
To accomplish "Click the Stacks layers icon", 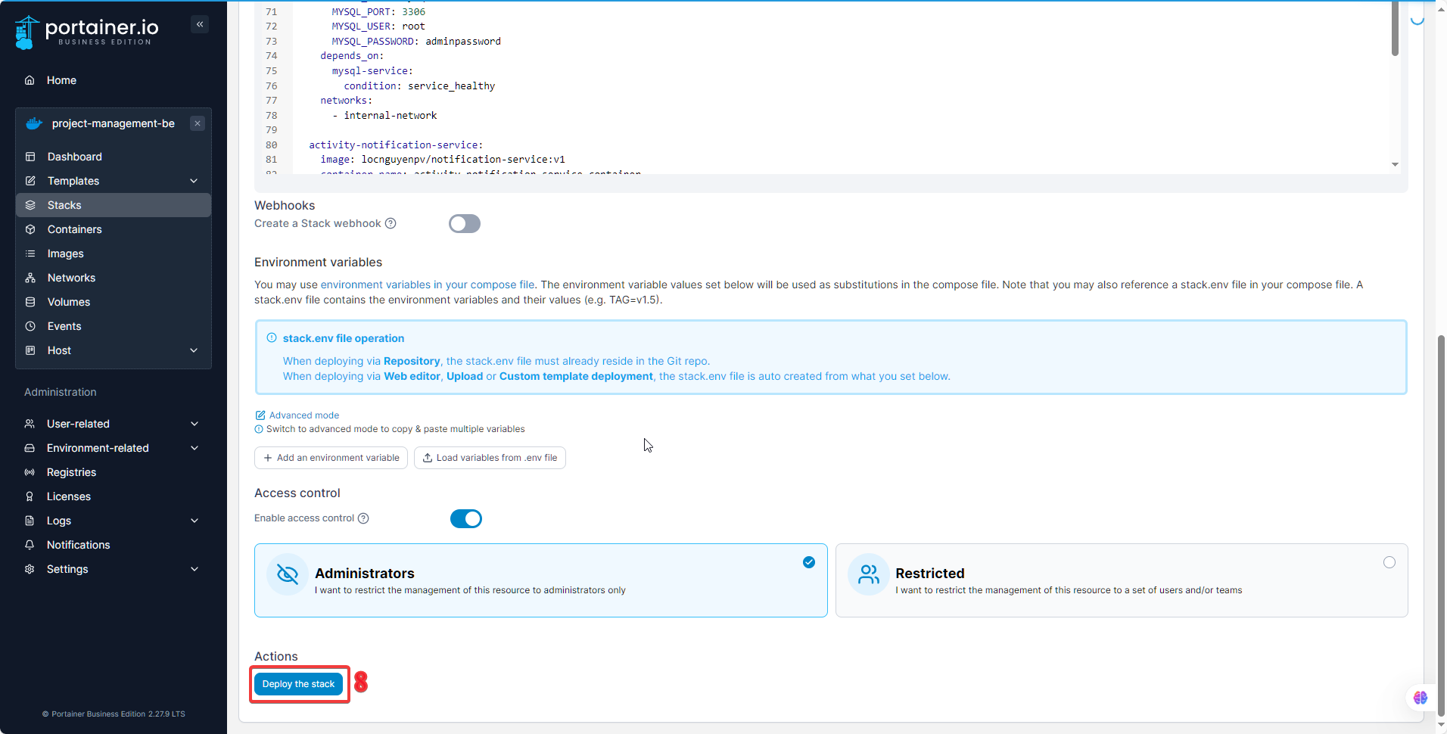I will coord(30,205).
